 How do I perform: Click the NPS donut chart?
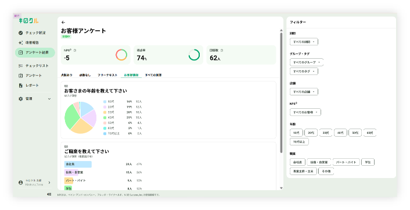(121, 55)
